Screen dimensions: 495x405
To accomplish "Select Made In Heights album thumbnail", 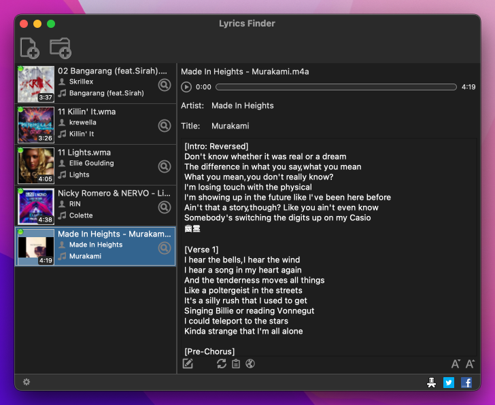I will coord(35,247).
